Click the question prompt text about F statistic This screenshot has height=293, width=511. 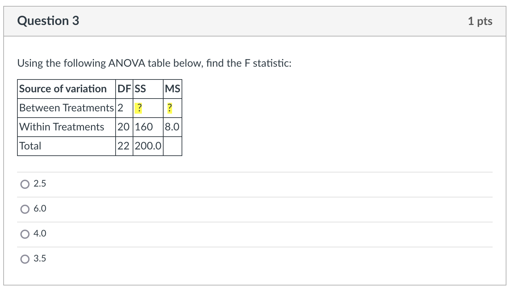click(x=154, y=63)
